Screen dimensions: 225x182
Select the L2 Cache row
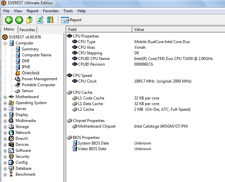click(x=146, y=109)
